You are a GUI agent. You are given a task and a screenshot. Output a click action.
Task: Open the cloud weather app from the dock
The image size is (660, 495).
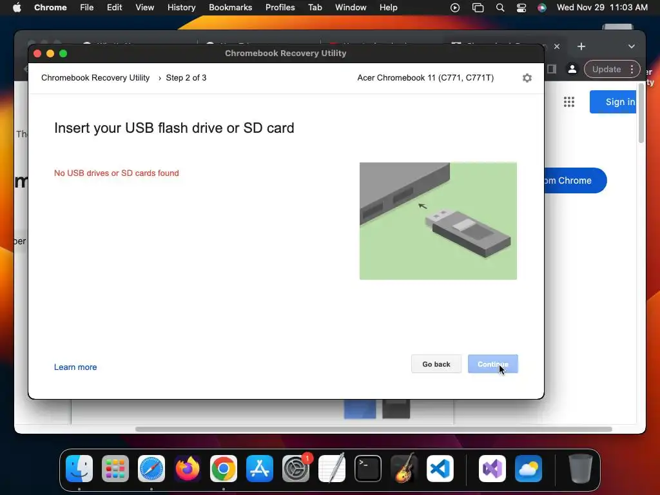click(x=529, y=469)
